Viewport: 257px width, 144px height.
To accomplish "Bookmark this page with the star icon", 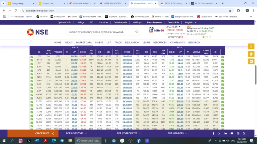I will pos(230,10).
